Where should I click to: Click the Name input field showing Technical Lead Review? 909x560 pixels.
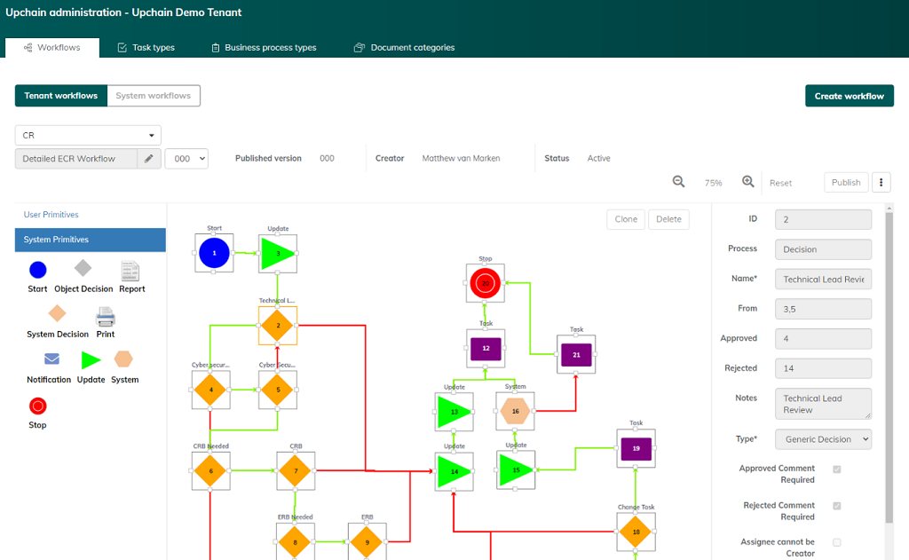point(823,279)
